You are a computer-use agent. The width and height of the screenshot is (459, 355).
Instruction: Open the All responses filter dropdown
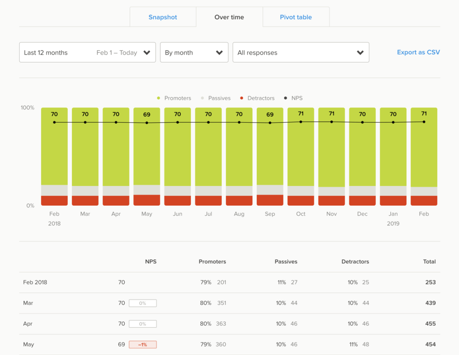pyautogui.click(x=301, y=53)
